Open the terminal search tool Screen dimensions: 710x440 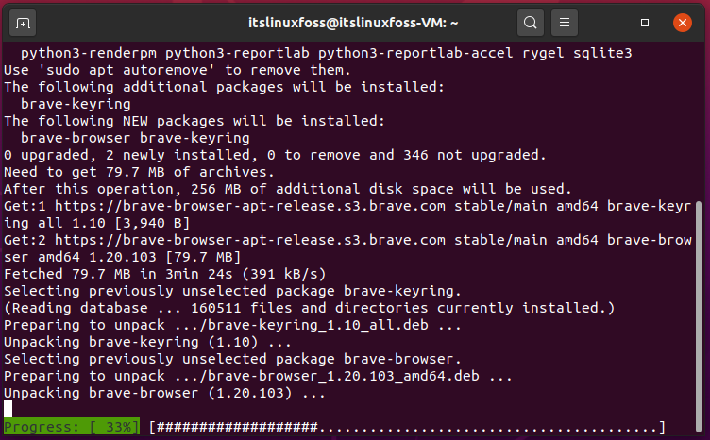(x=531, y=23)
